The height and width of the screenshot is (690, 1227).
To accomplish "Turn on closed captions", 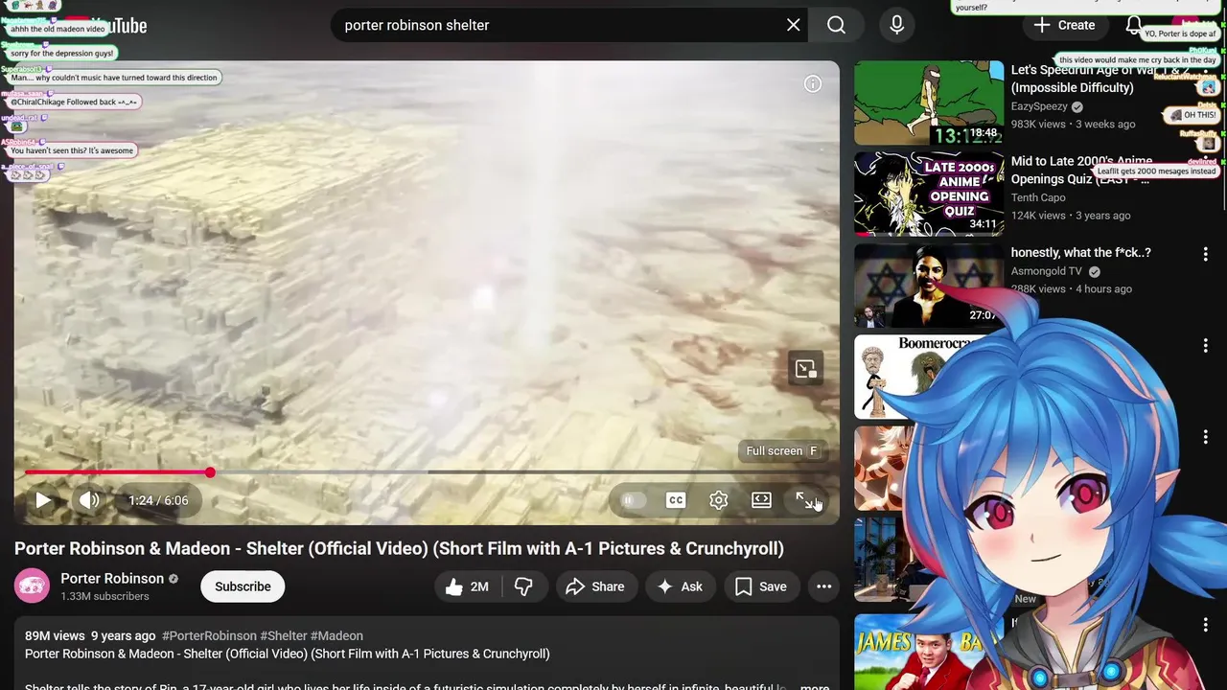I will [676, 500].
